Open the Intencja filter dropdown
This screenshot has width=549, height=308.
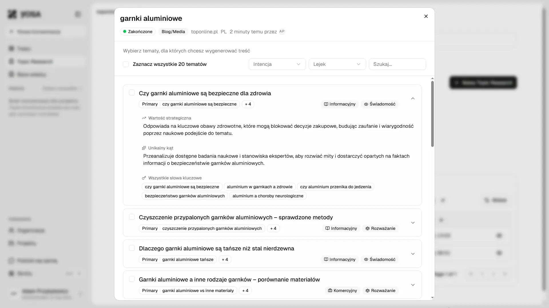[277, 64]
